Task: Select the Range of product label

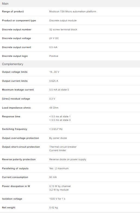Action: (13, 11)
